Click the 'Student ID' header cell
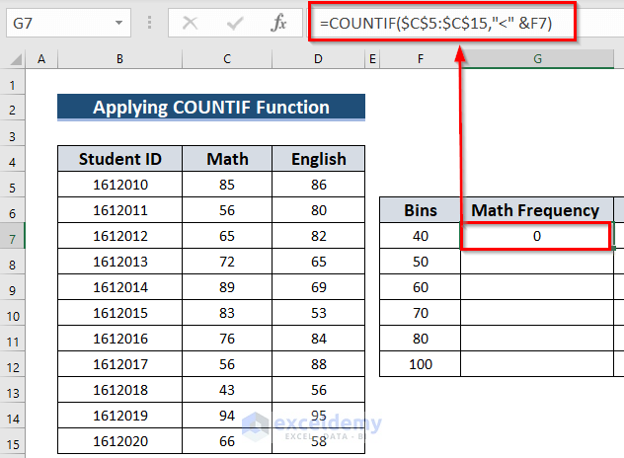 (119, 159)
